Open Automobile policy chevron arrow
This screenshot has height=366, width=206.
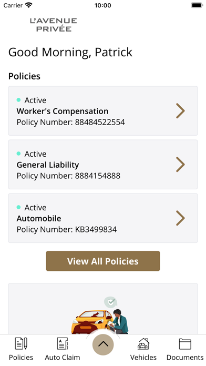click(x=180, y=218)
